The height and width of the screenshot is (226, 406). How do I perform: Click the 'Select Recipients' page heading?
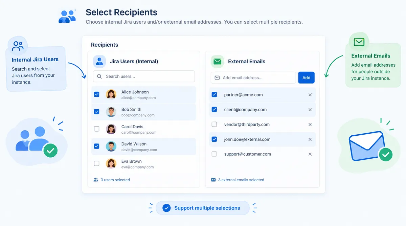(121, 13)
